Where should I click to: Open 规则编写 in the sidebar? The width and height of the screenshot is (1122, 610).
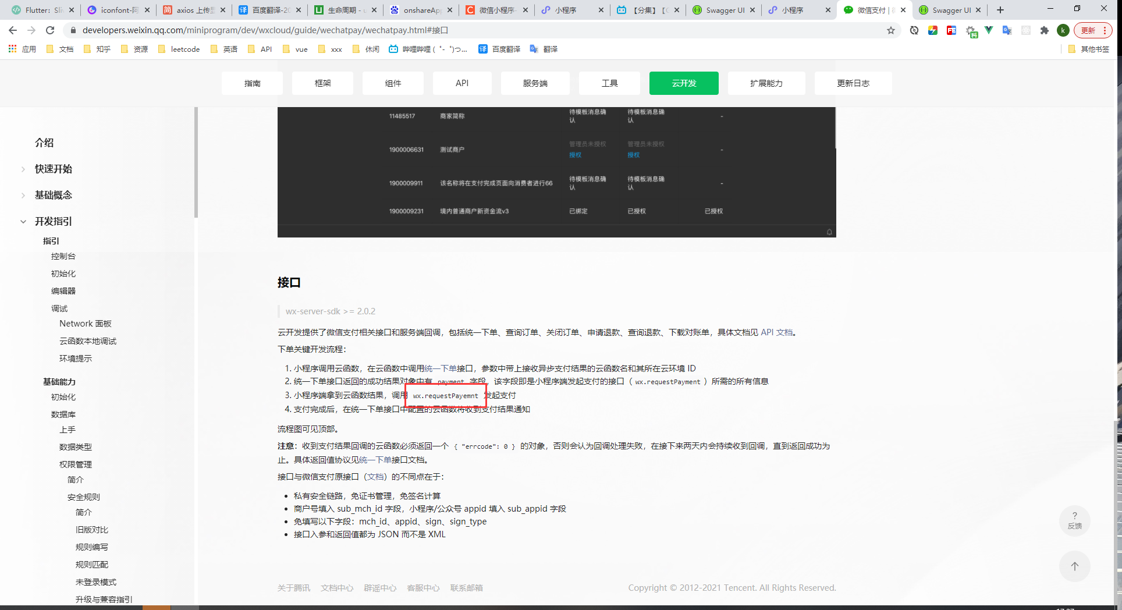pos(92,547)
